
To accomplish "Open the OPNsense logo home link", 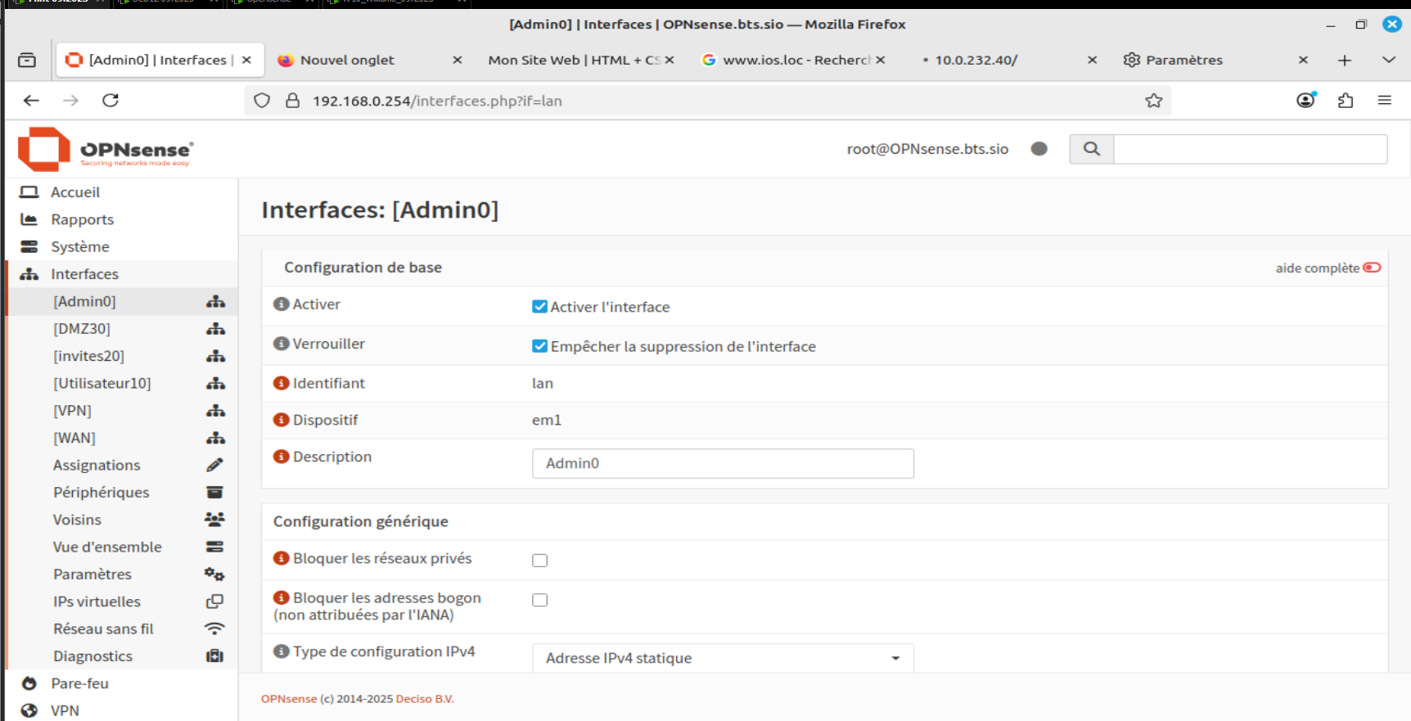I will [x=106, y=149].
